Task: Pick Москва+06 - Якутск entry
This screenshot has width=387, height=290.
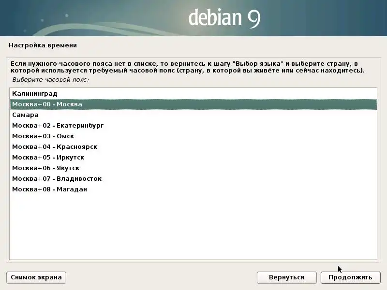Action: pos(193,168)
